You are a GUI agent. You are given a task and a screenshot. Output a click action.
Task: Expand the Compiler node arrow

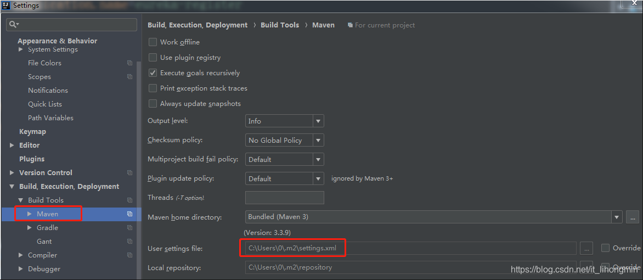tap(21, 255)
